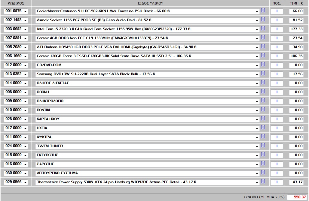The image size is (309, 201).
Task: Click quantity field for Corsair 120GB SSD row
Action: (277, 56)
